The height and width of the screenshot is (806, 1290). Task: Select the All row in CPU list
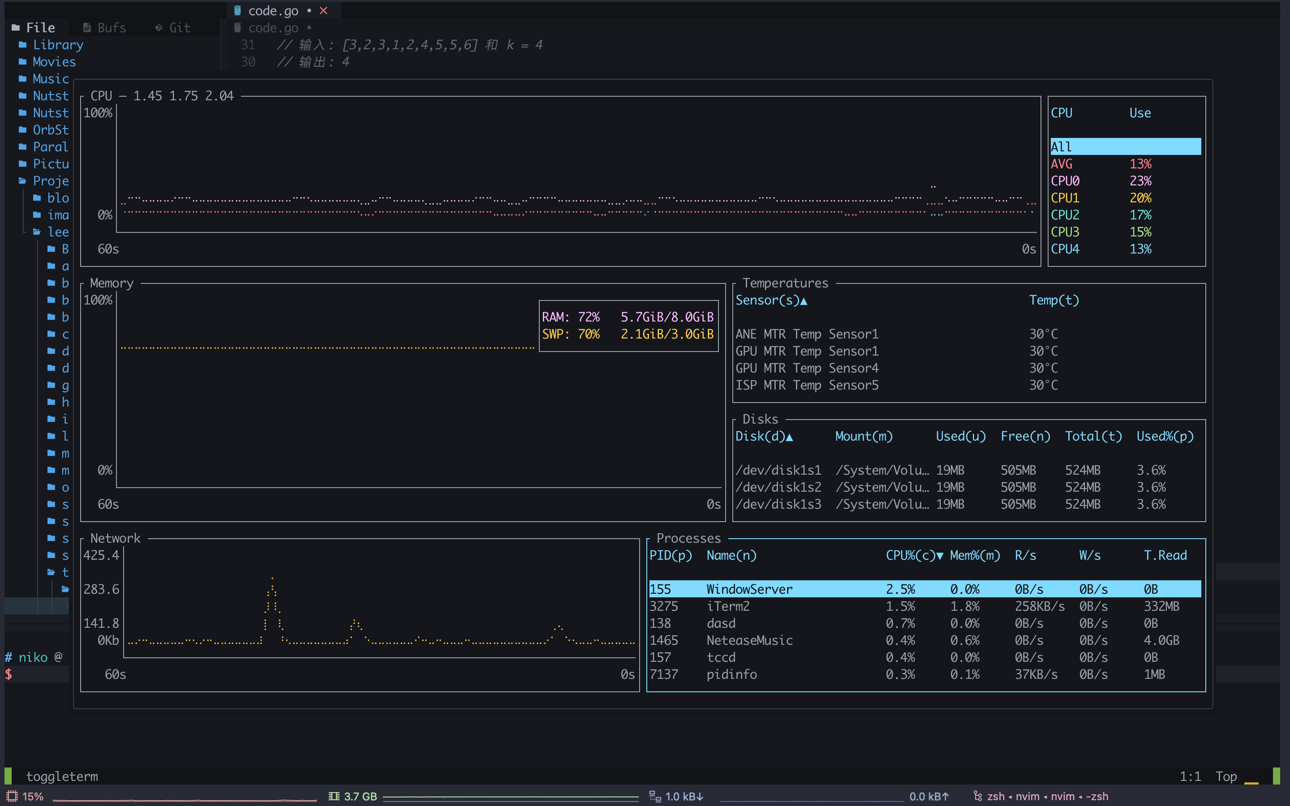pos(1125,147)
